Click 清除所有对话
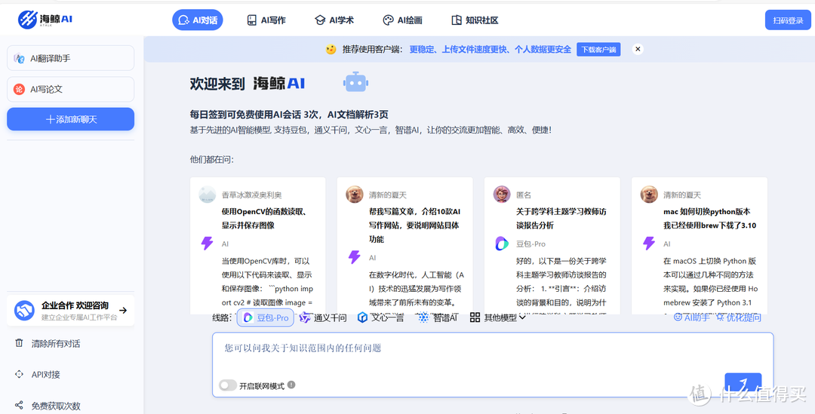This screenshot has height=414, width=815. tap(56, 343)
